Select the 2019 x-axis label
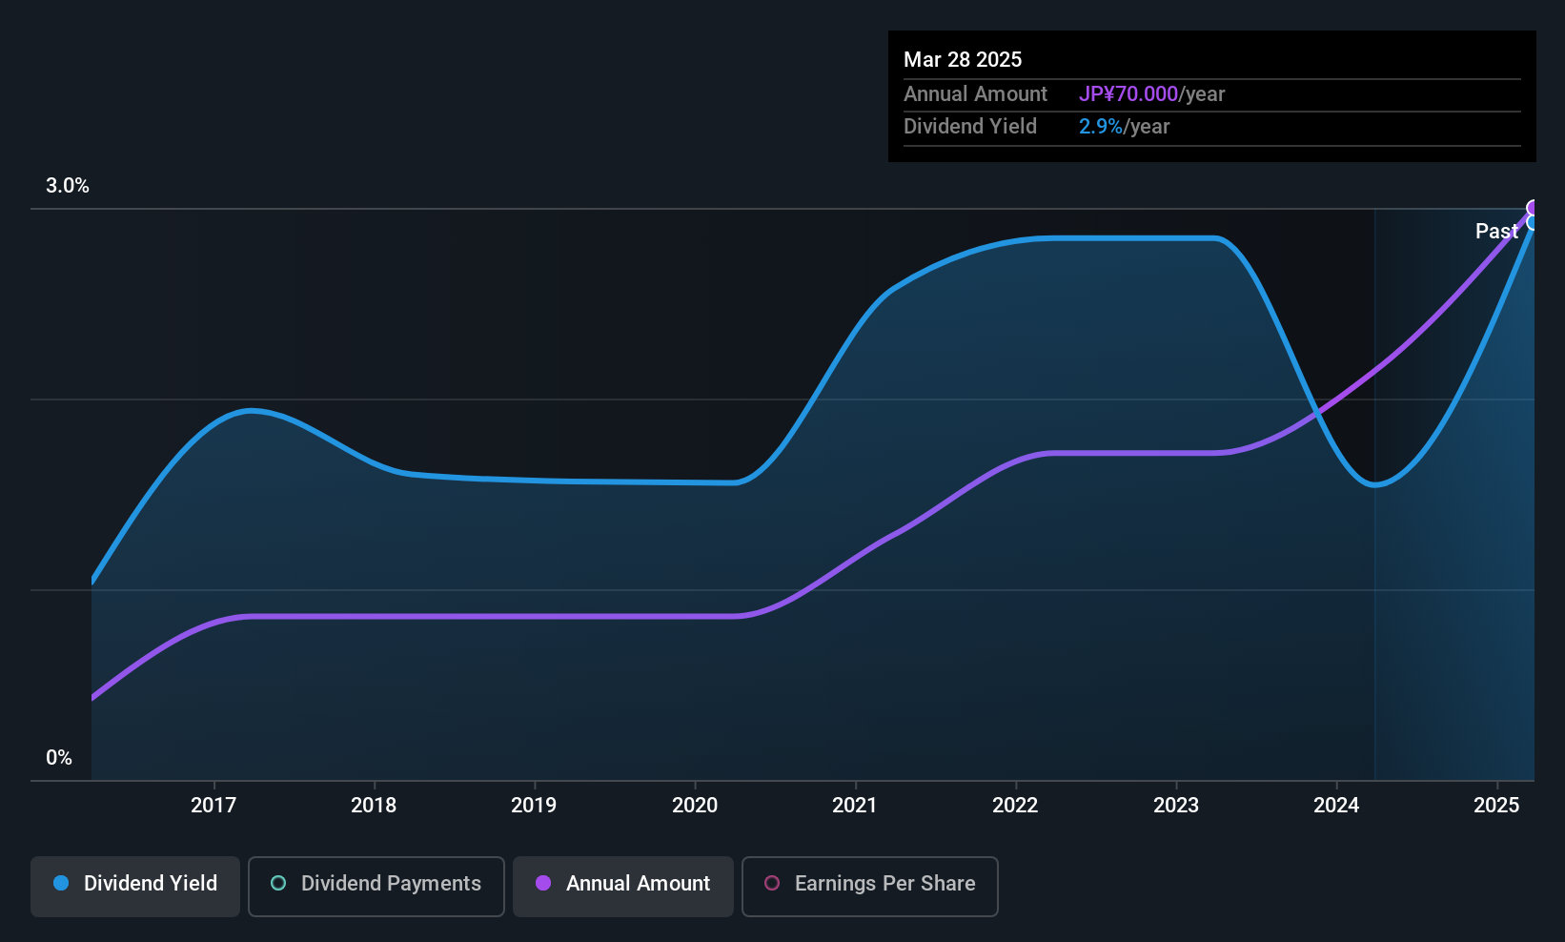 tap(534, 806)
